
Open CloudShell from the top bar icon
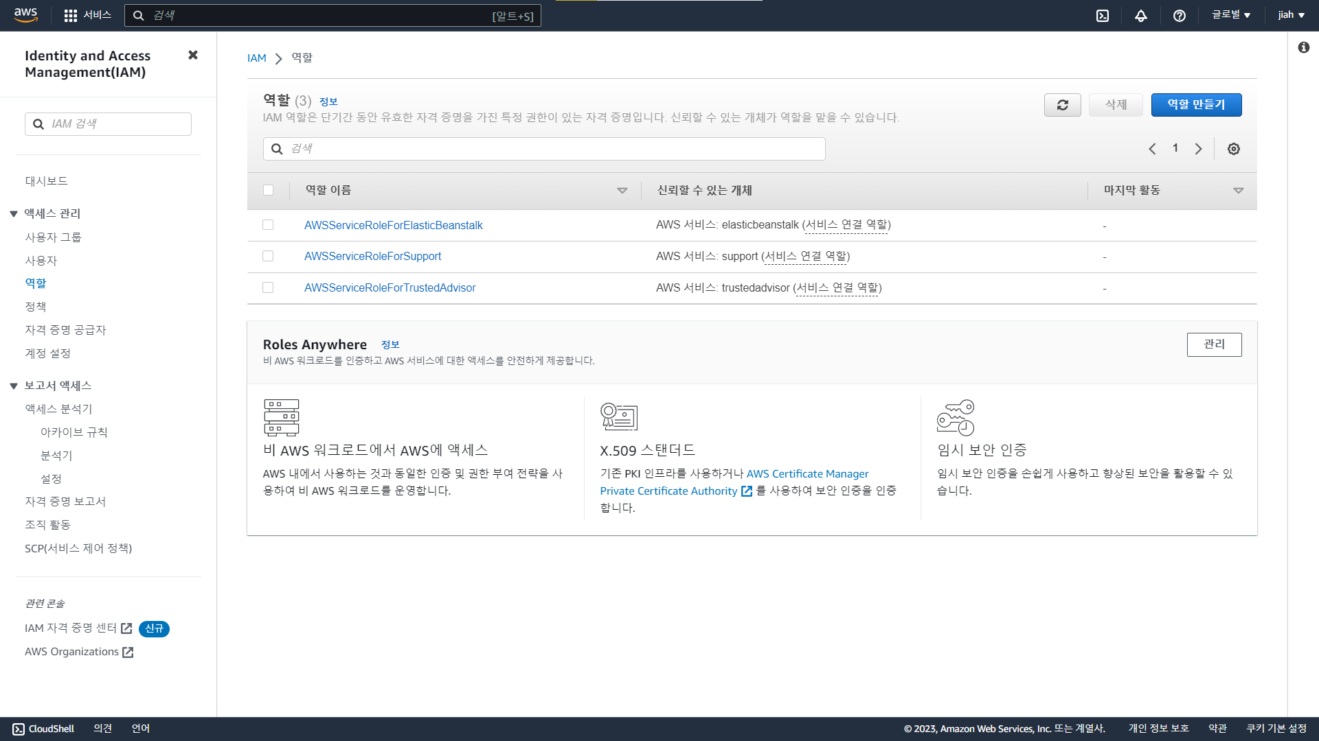pyautogui.click(x=1102, y=16)
